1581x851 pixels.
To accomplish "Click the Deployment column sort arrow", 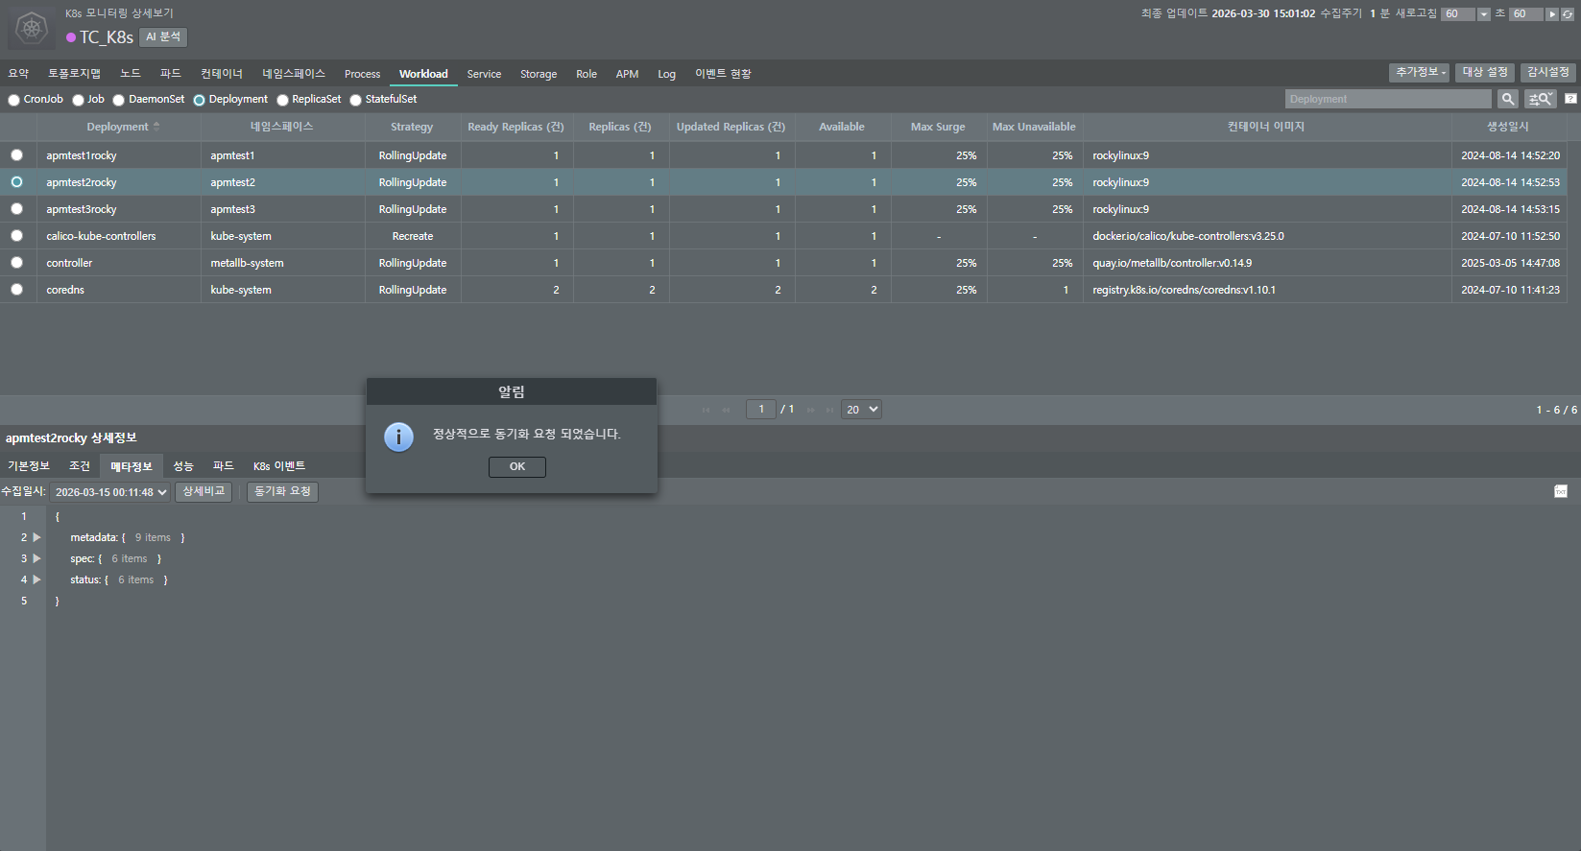I will click(x=156, y=127).
